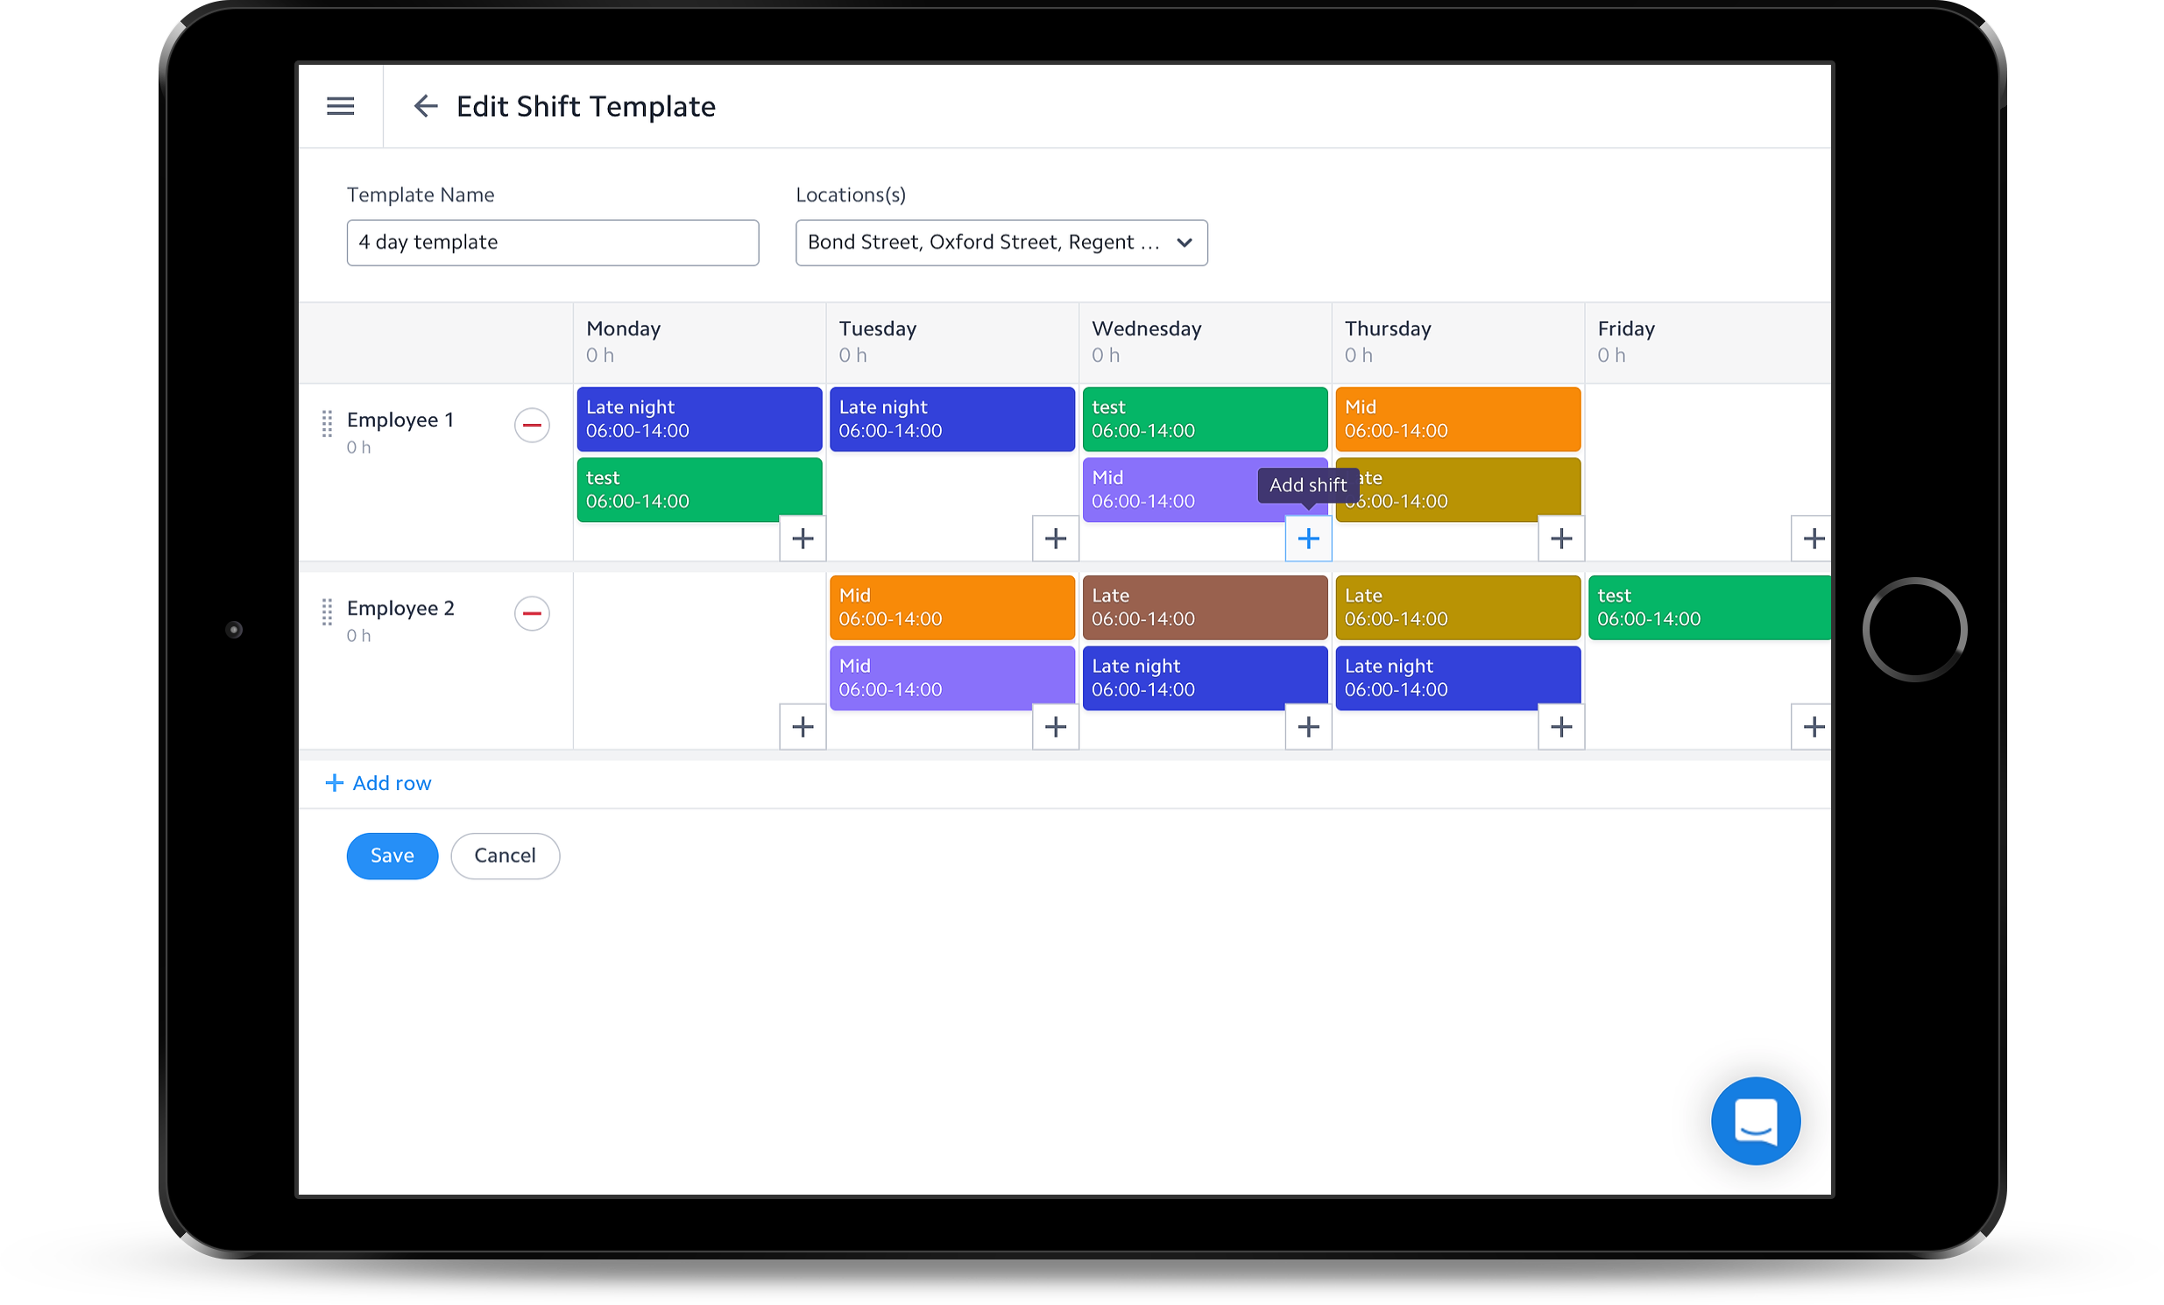Remove Employee 1 row with minus icon
The height and width of the screenshot is (1305, 2164).
click(531, 425)
